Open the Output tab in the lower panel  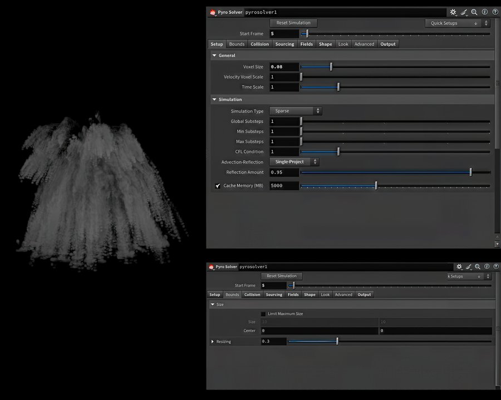pyautogui.click(x=364, y=295)
